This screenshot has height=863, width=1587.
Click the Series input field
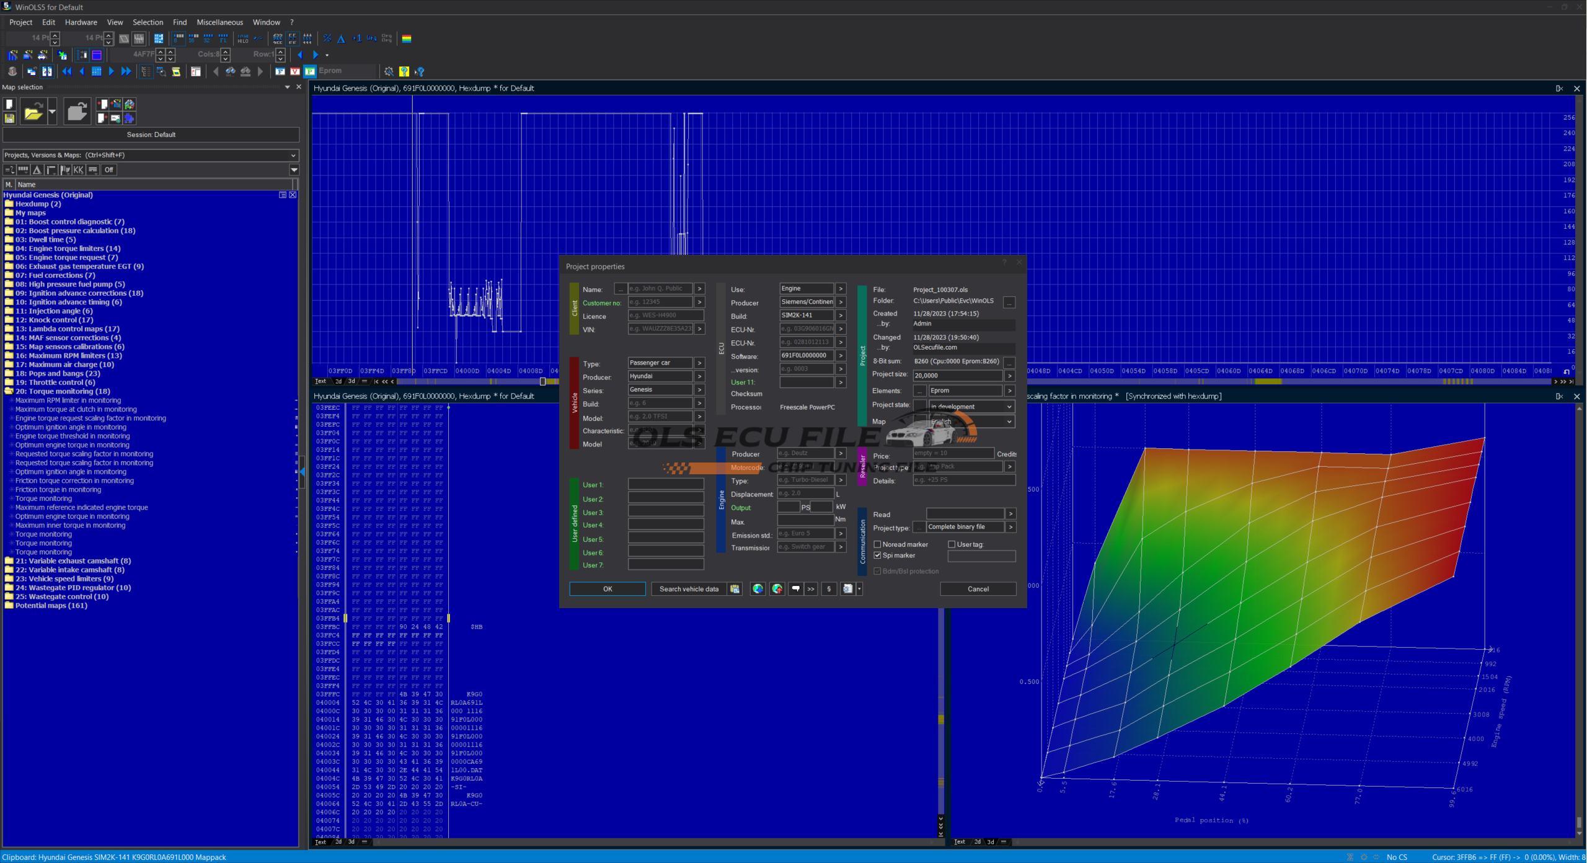660,390
